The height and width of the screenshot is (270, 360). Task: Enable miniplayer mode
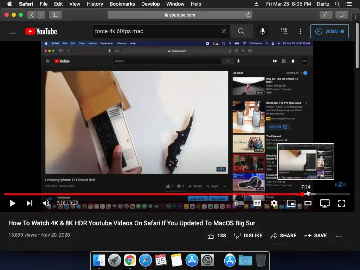[x=291, y=203]
